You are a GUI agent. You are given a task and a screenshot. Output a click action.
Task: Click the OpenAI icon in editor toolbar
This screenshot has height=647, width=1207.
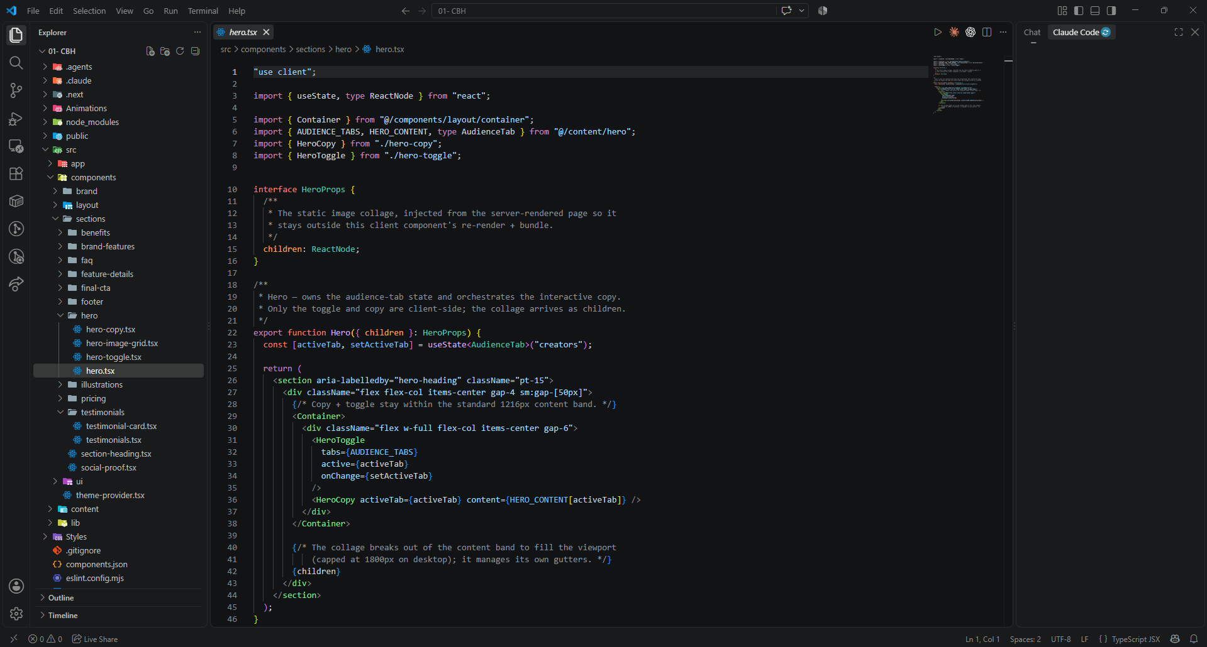coord(971,32)
